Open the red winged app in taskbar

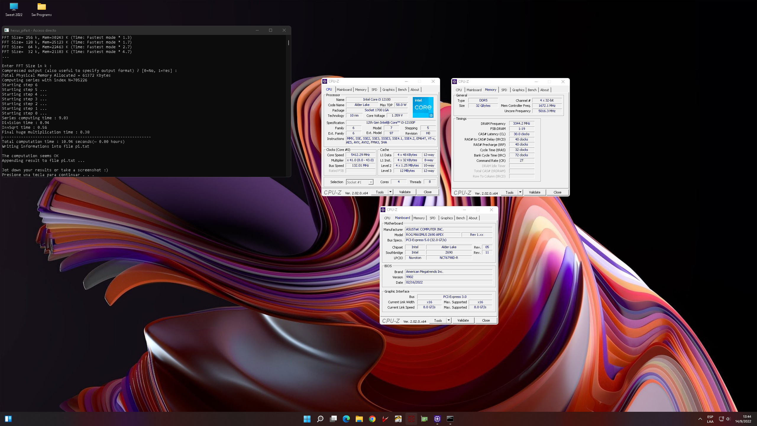[x=385, y=419]
